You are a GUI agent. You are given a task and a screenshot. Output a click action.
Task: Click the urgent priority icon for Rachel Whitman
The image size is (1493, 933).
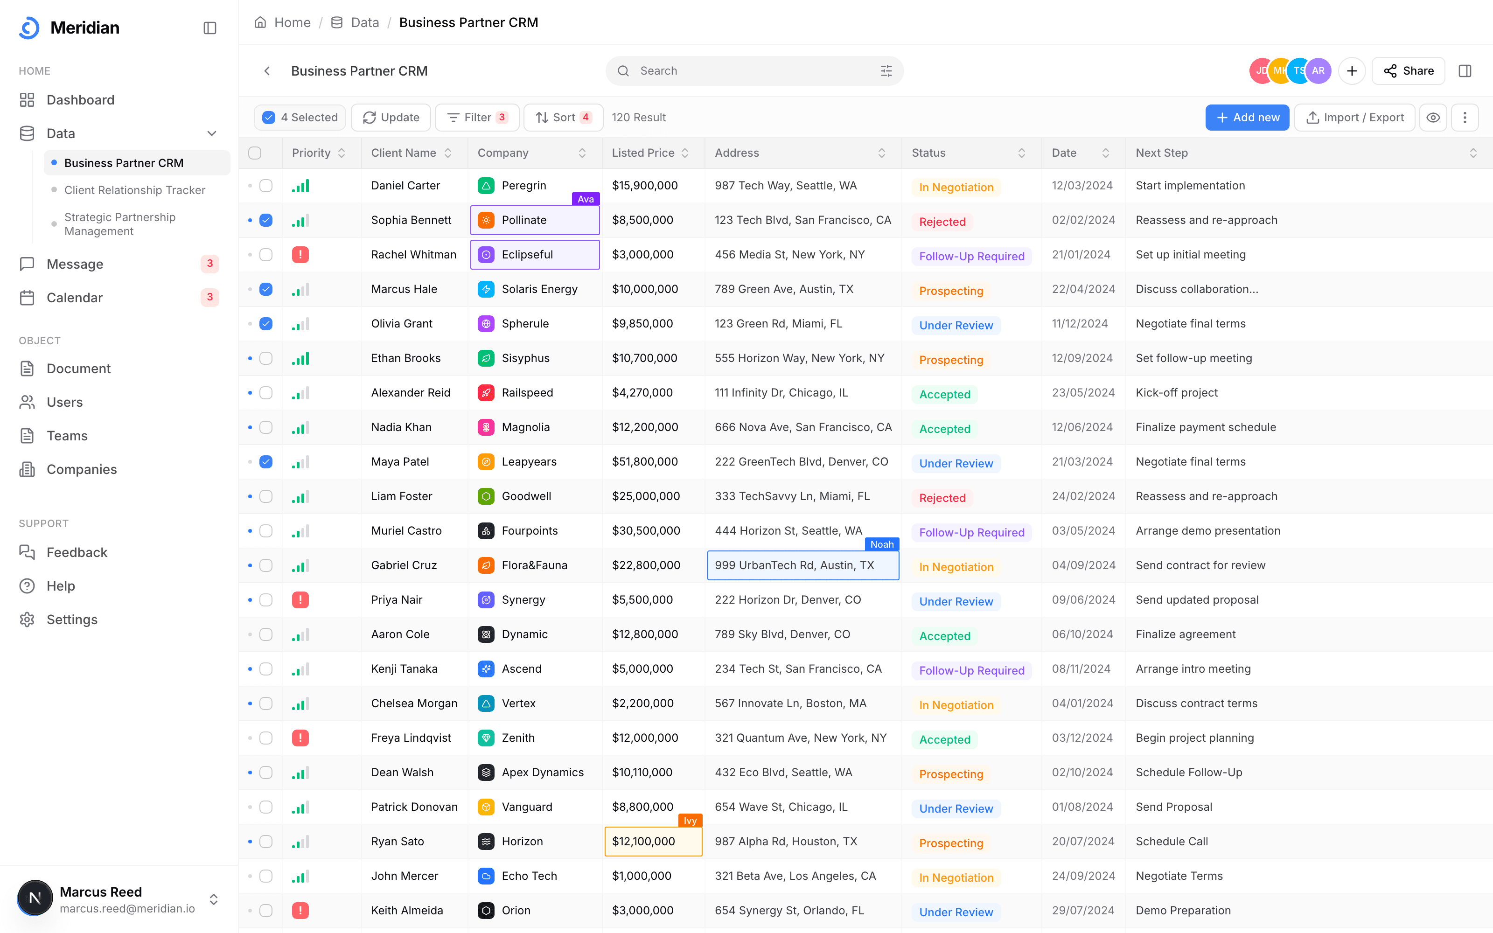(300, 255)
